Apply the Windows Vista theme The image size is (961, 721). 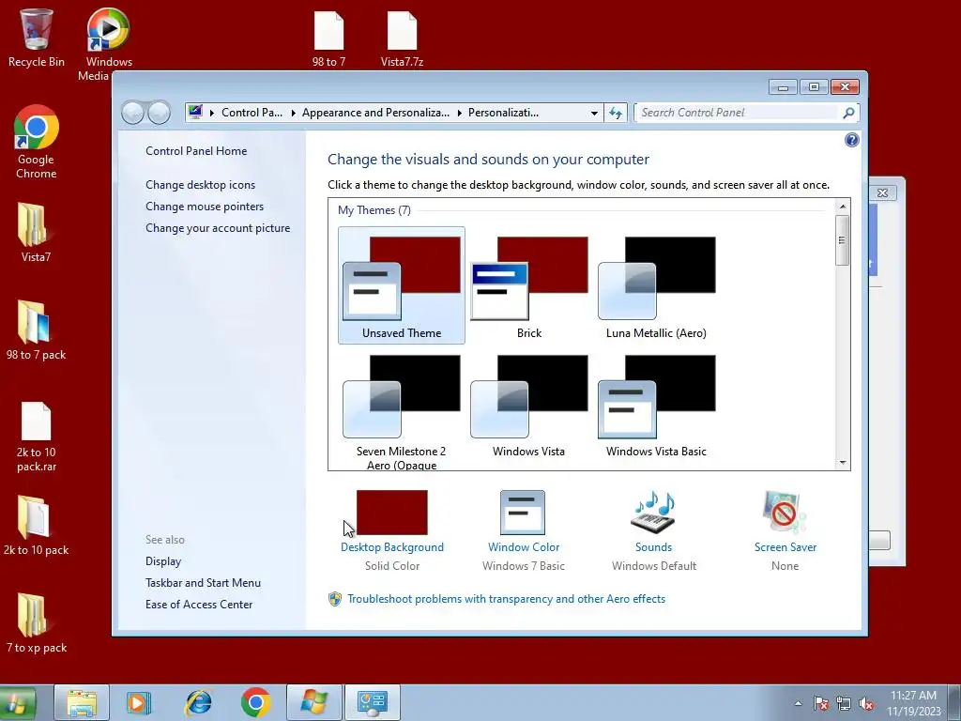529,405
